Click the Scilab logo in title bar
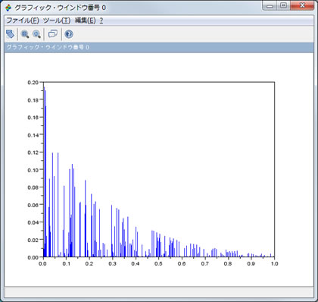The height and width of the screenshot is (302, 318). [x=8, y=8]
